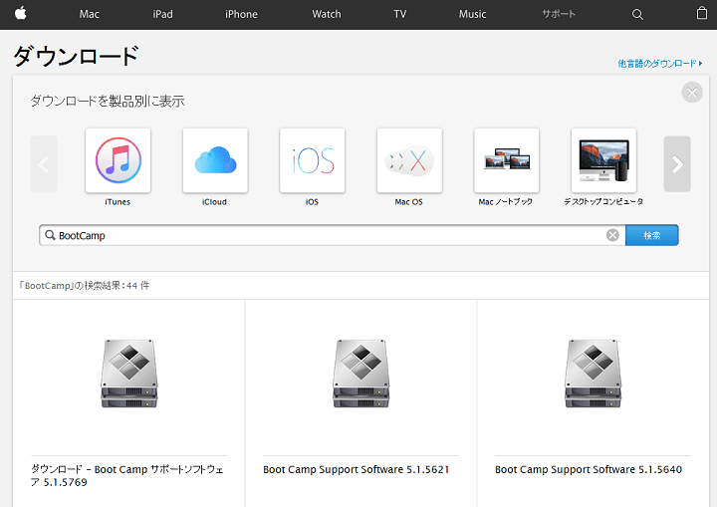Close the product browse panel
717x507 pixels.
(x=692, y=93)
